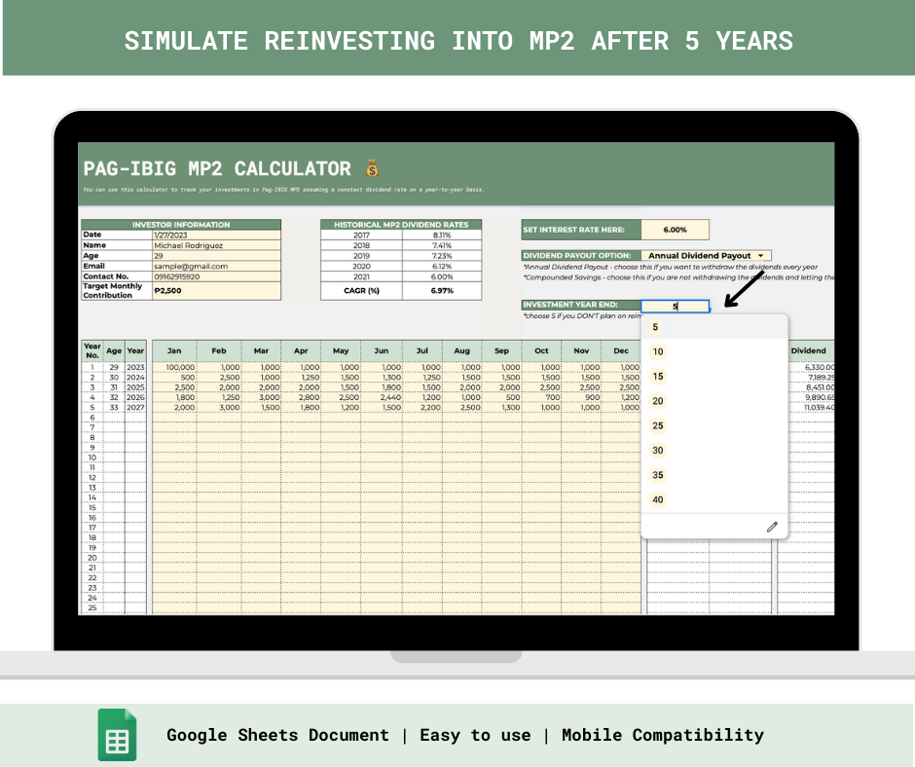Viewport: 915px width, 767px height.
Task: Select the Jan 100,000 contribution cell
Action: (x=174, y=367)
